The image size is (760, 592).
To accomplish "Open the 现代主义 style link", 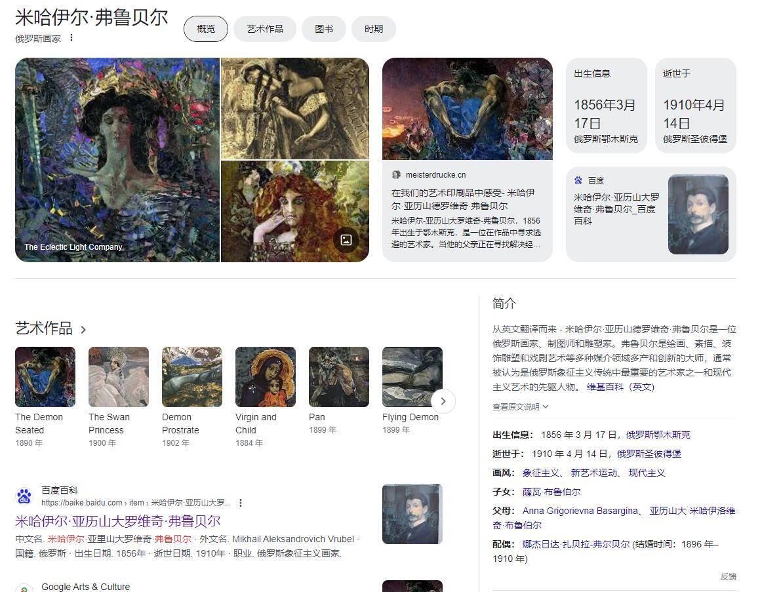I will [x=647, y=473].
